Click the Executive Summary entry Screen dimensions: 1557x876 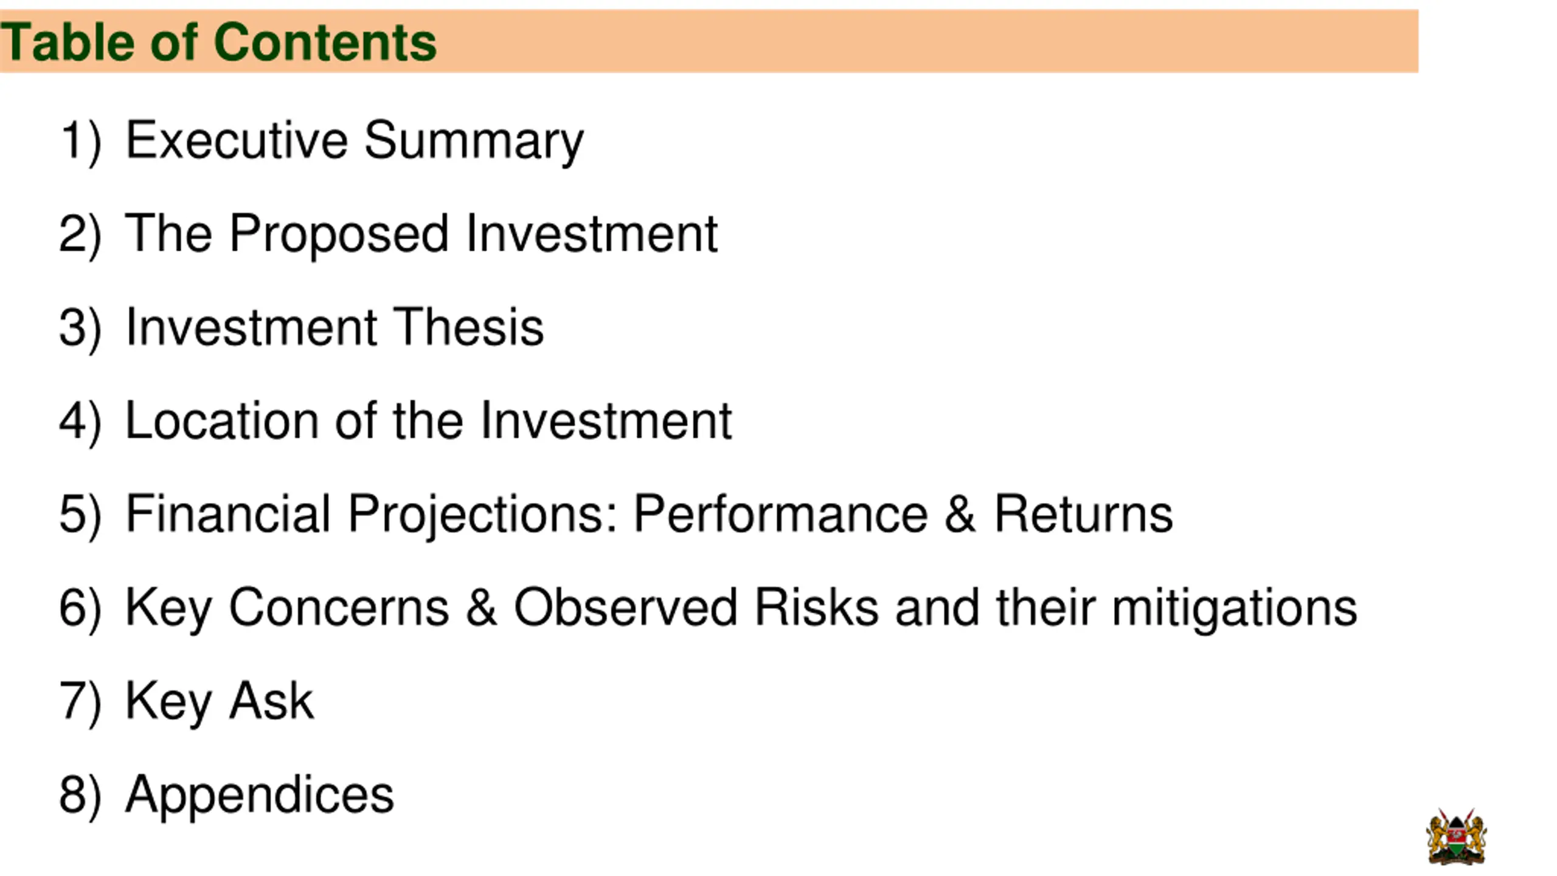[x=355, y=141]
